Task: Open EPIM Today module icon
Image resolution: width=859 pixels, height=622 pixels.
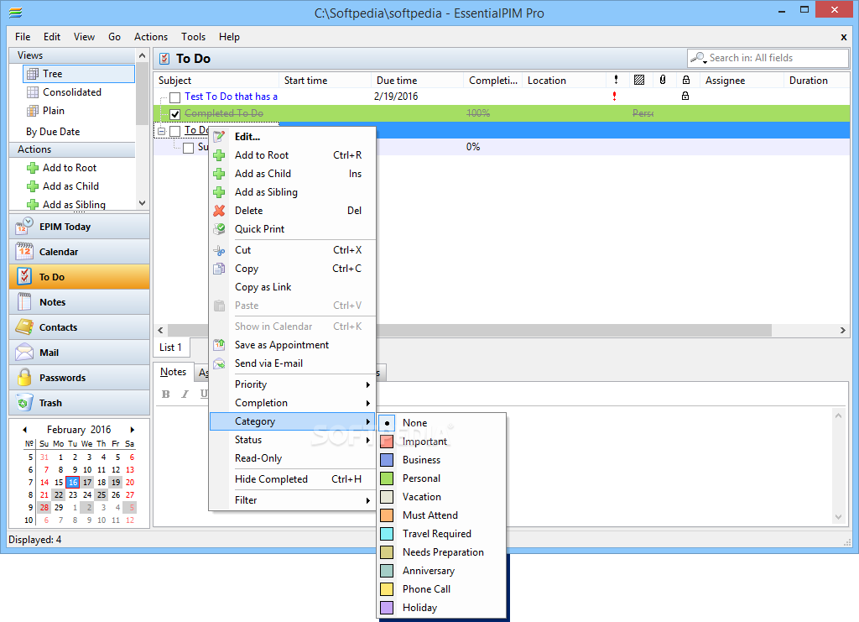Action: point(24,227)
